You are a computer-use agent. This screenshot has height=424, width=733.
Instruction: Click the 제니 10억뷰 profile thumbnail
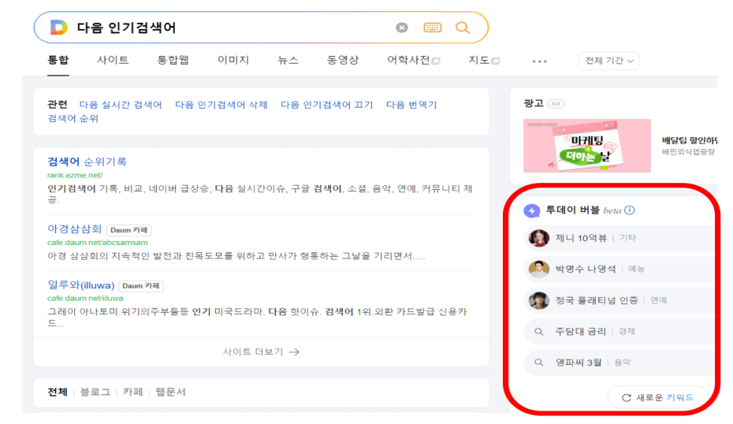coord(538,238)
